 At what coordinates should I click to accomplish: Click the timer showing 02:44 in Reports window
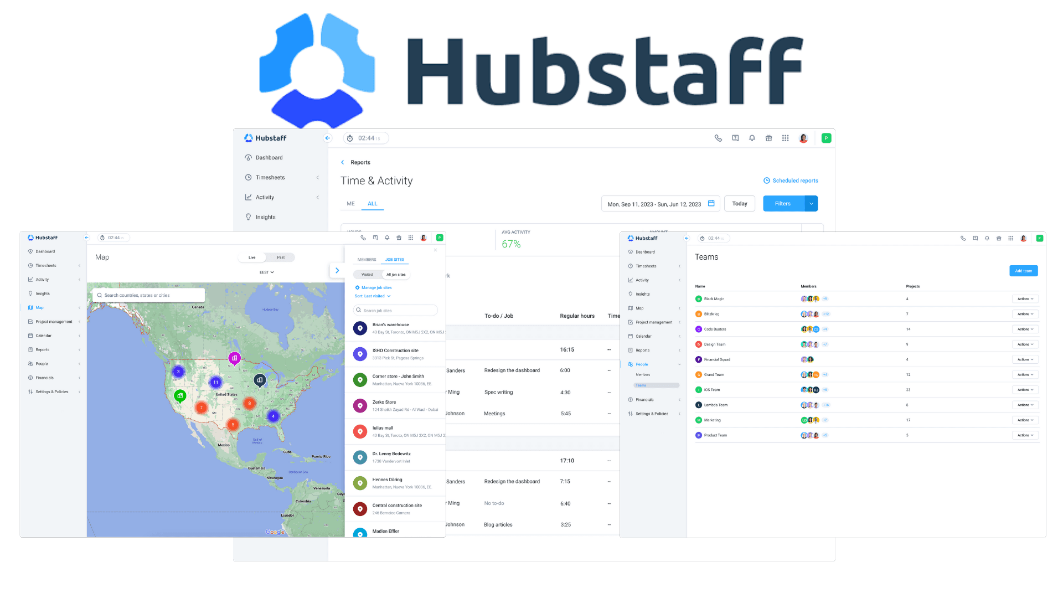[x=366, y=138]
